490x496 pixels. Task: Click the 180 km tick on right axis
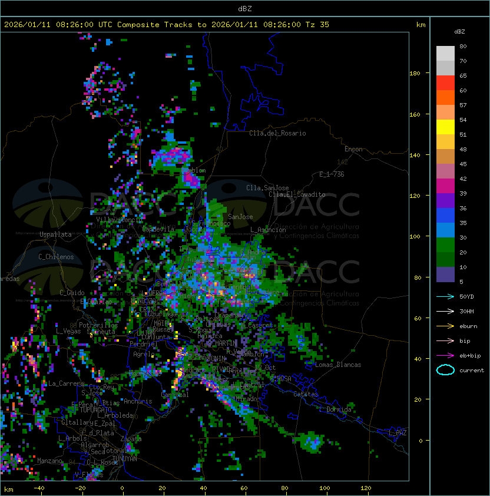pyautogui.click(x=415, y=74)
